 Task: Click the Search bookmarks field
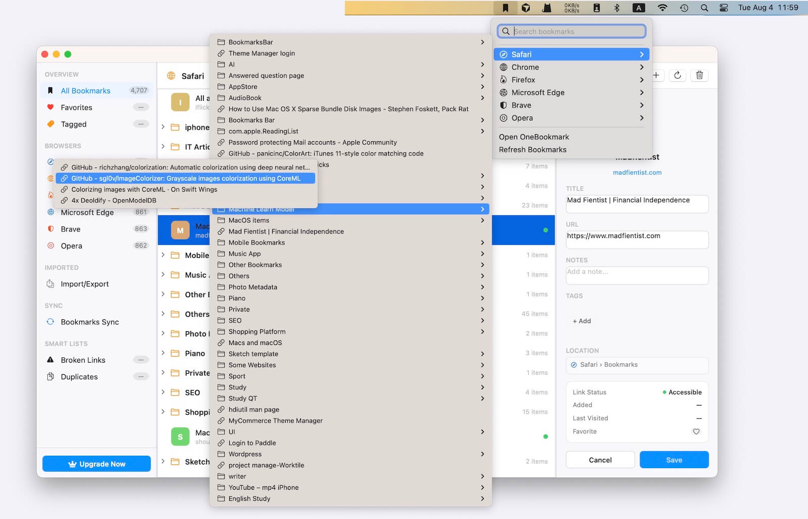(x=571, y=31)
